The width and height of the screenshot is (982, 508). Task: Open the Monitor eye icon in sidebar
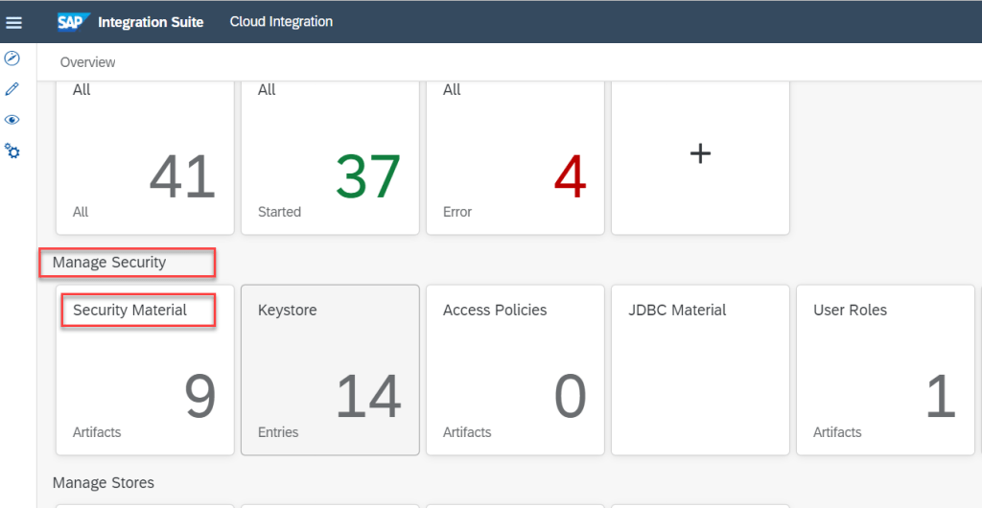(12, 120)
